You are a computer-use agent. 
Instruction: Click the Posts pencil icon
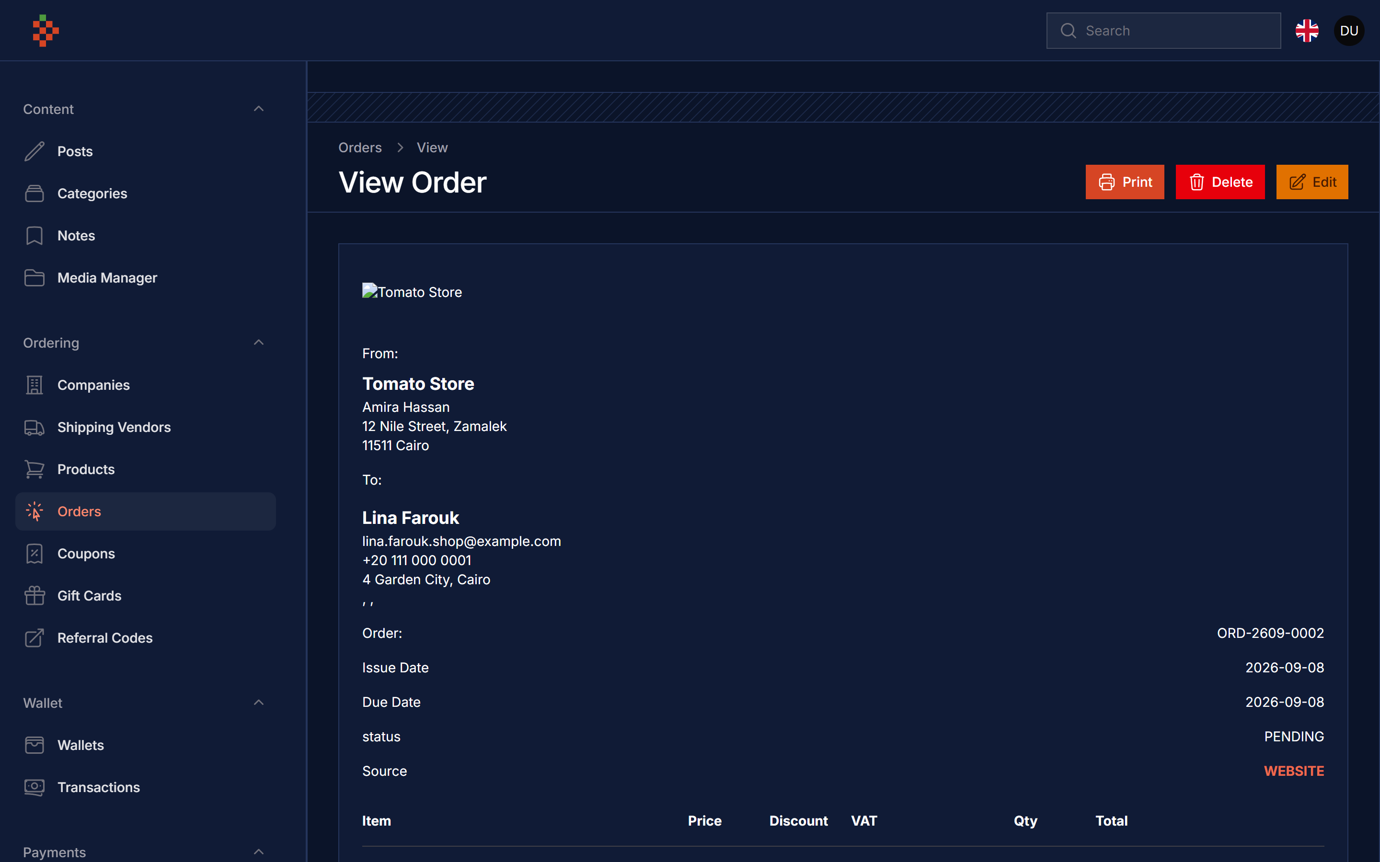34,152
